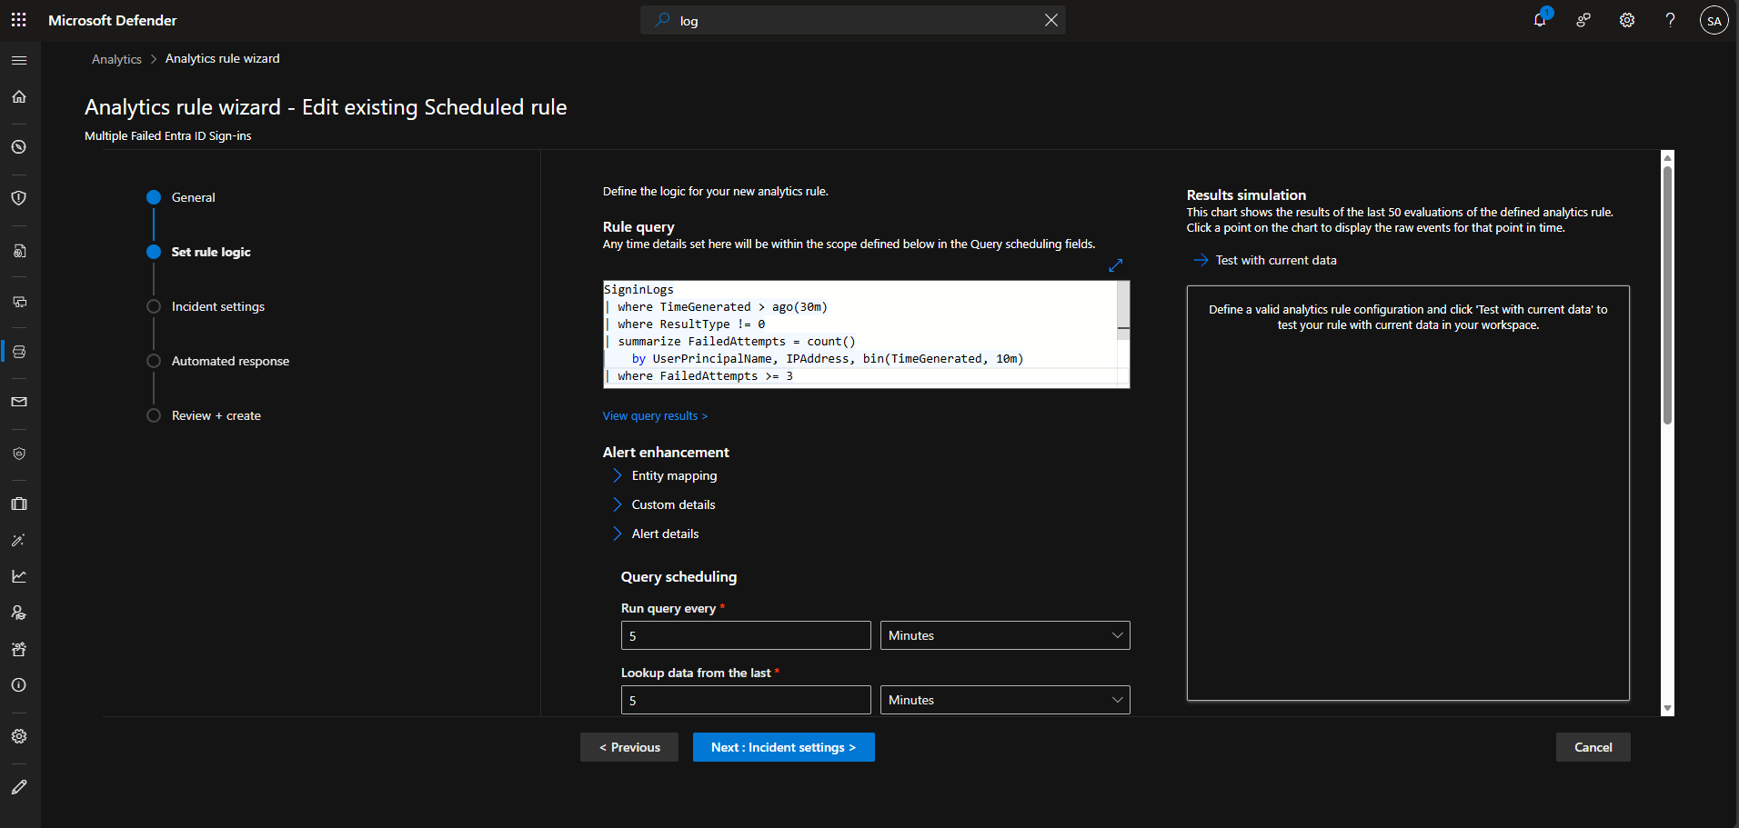Click the notifications bell icon

(x=1539, y=20)
